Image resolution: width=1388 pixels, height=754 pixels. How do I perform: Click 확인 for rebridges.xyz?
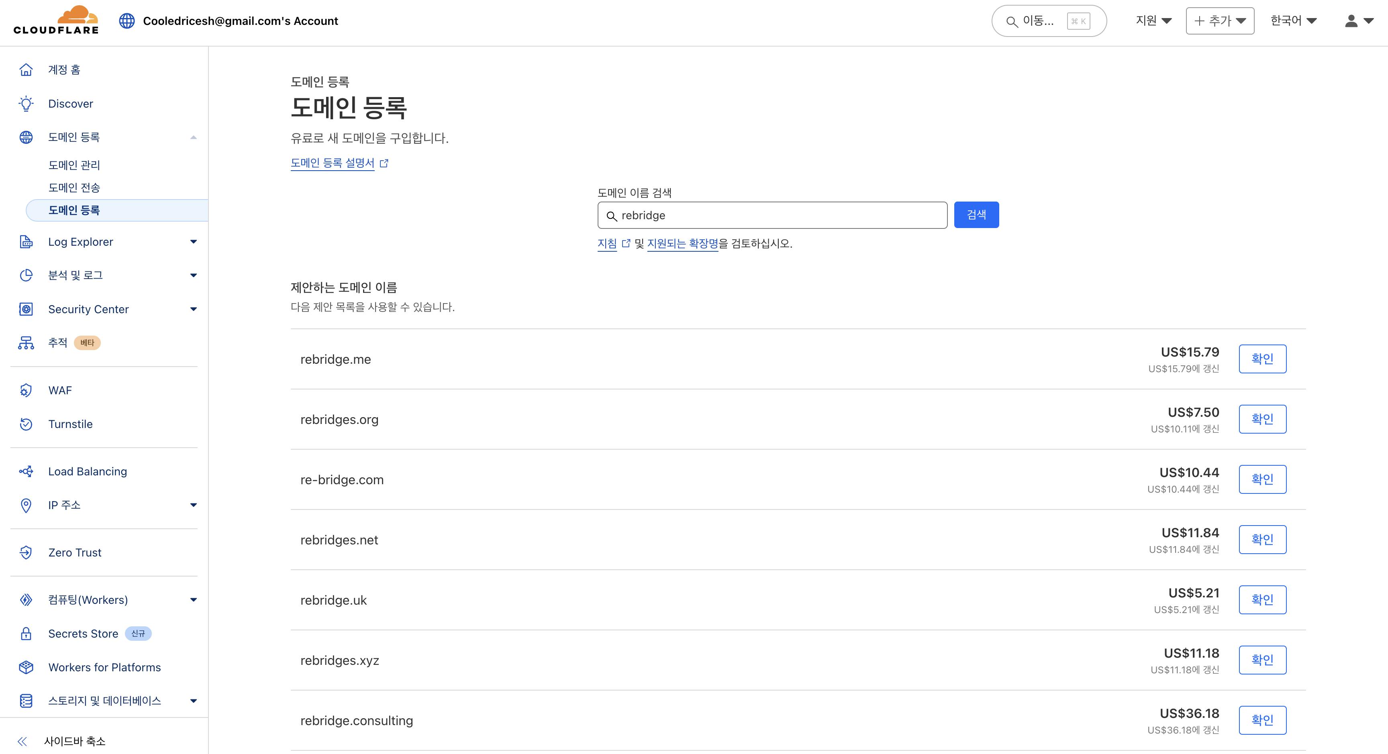point(1262,660)
